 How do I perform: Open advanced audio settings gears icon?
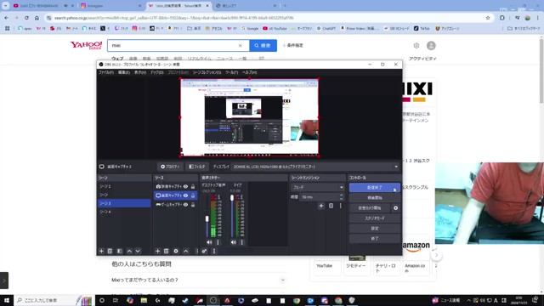tap(204, 251)
